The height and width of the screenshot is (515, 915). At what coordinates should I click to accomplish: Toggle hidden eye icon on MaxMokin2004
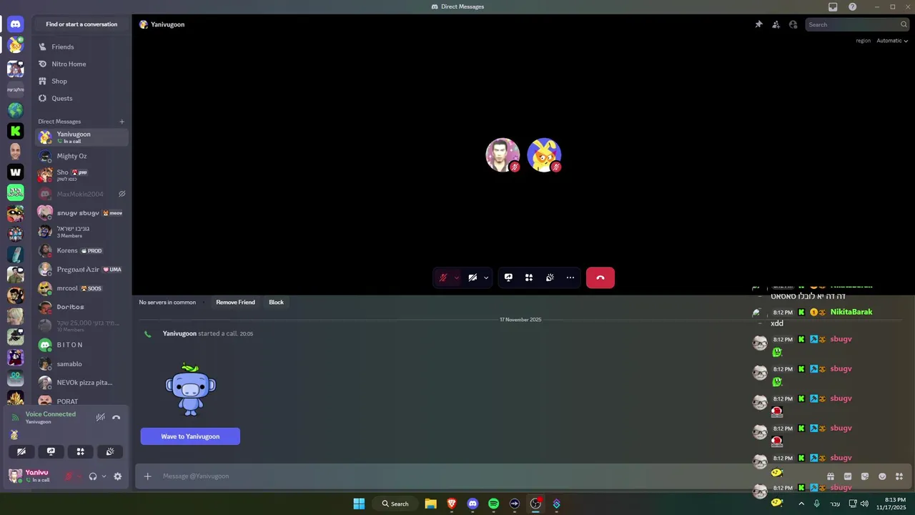click(x=122, y=194)
